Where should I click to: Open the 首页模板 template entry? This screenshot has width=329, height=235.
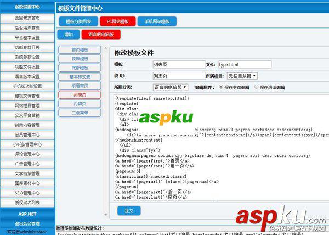point(80,50)
